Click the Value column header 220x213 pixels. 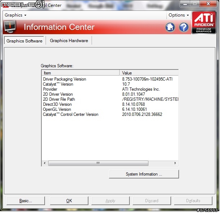(149, 73)
